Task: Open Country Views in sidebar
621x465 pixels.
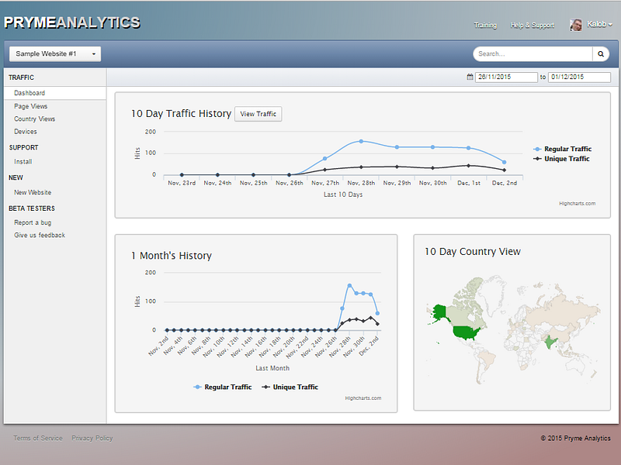Action: (x=34, y=119)
